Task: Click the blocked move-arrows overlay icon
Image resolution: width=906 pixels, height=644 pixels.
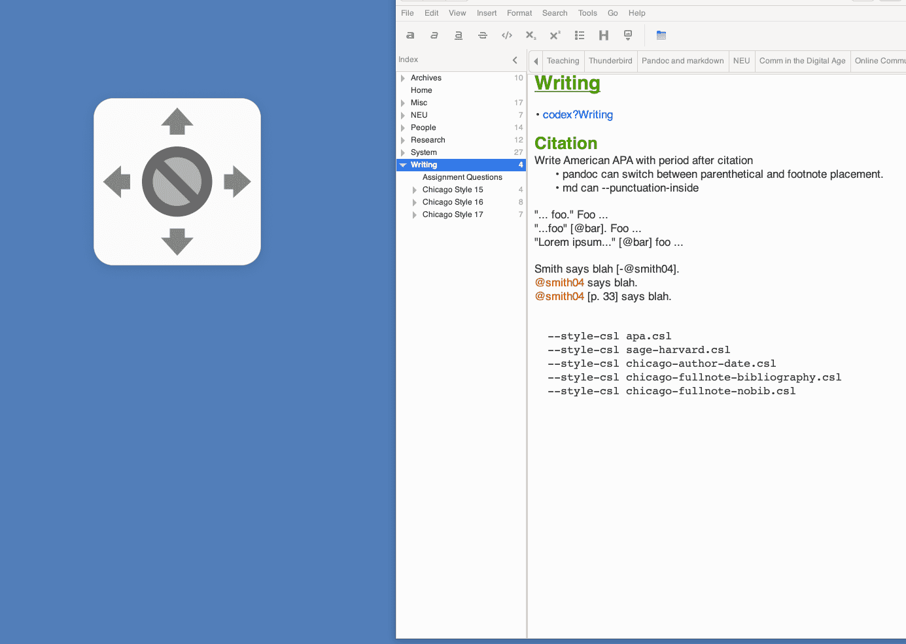Action: point(177,182)
